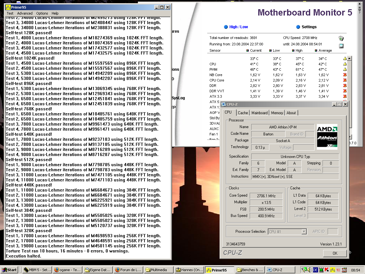Open the Settings page in Motherboard Monitor
Screen dimensions: 365x274
(x=309, y=27)
